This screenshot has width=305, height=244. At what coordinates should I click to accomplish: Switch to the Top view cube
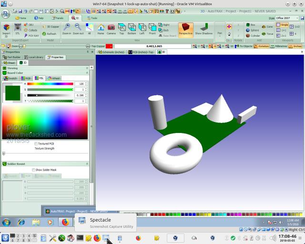pos(122,28)
